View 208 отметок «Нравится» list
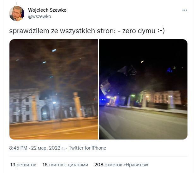Image resolution: width=195 pixels, height=173 pixels. [x=121, y=165]
